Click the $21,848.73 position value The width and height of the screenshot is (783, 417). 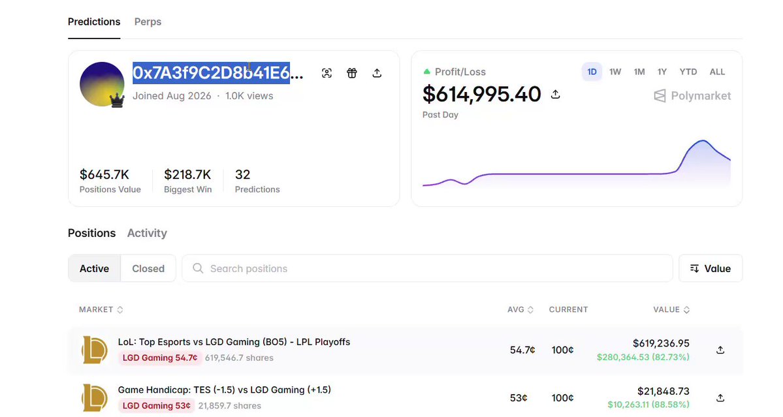[x=663, y=391]
